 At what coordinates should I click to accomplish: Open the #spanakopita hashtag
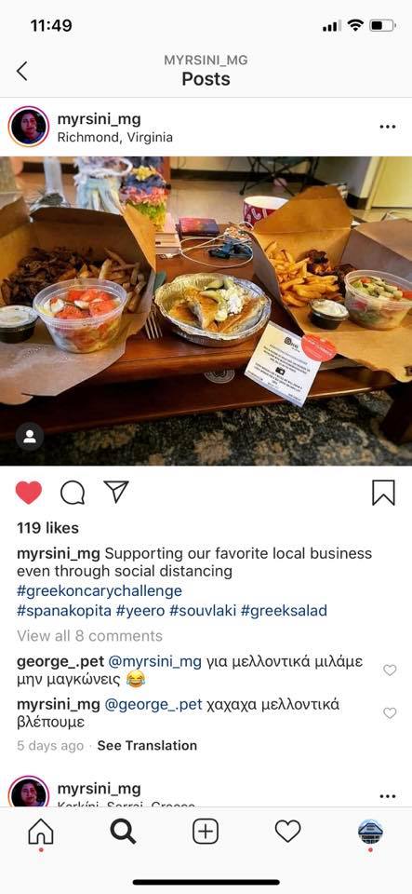tap(64, 611)
